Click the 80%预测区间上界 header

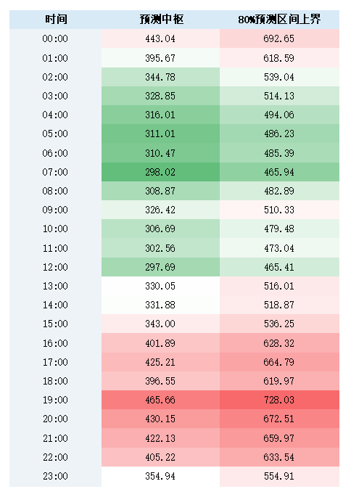coord(279,20)
